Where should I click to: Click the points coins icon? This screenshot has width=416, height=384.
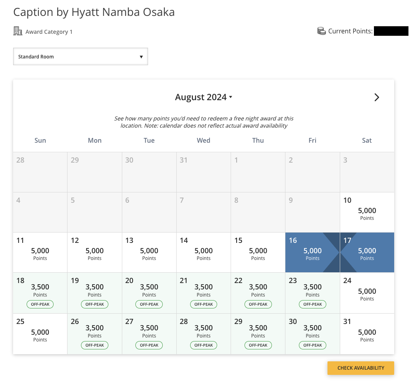point(322,31)
